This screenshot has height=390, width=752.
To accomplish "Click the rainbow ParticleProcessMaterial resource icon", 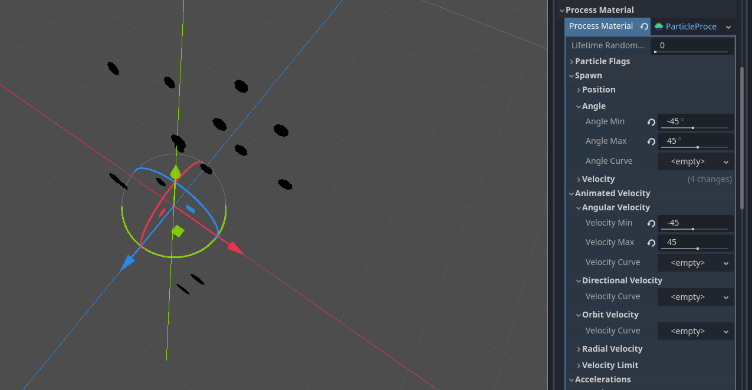I will click(659, 27).
